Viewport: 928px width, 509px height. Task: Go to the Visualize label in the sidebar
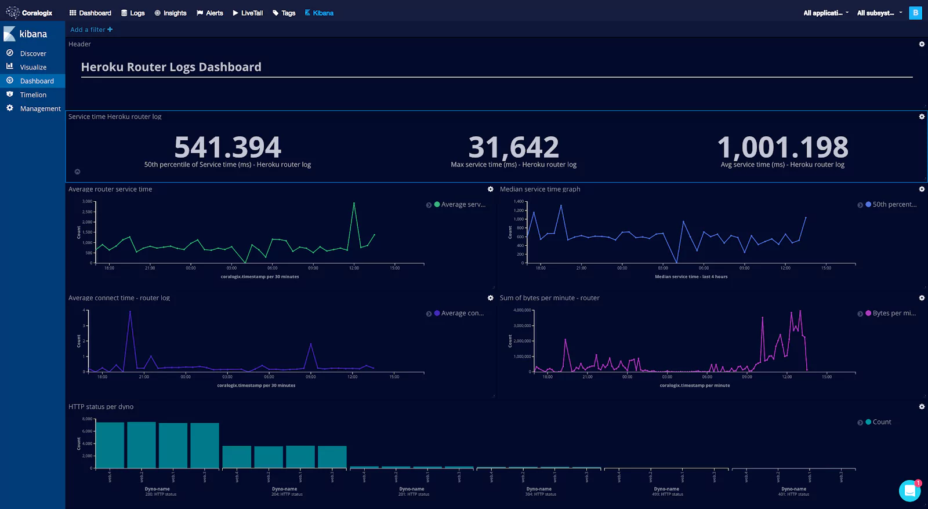33,67
